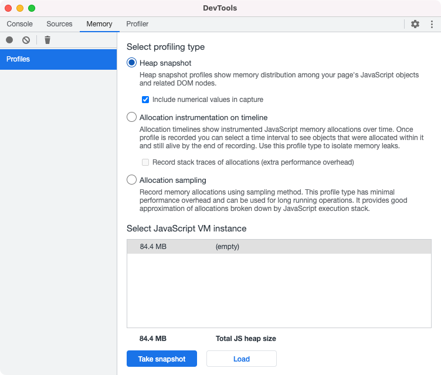Switch to the Profiler tab
441x375 pixels.
coord(137,24)
